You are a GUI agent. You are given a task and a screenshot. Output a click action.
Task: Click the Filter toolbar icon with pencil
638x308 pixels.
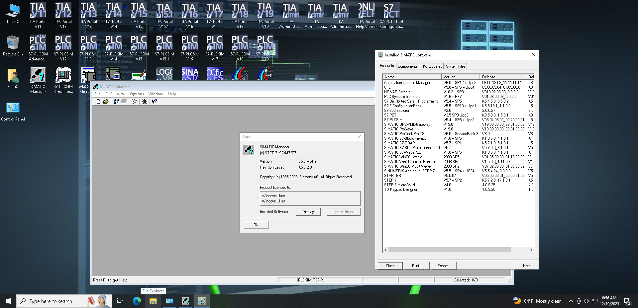tap(134, 102)
